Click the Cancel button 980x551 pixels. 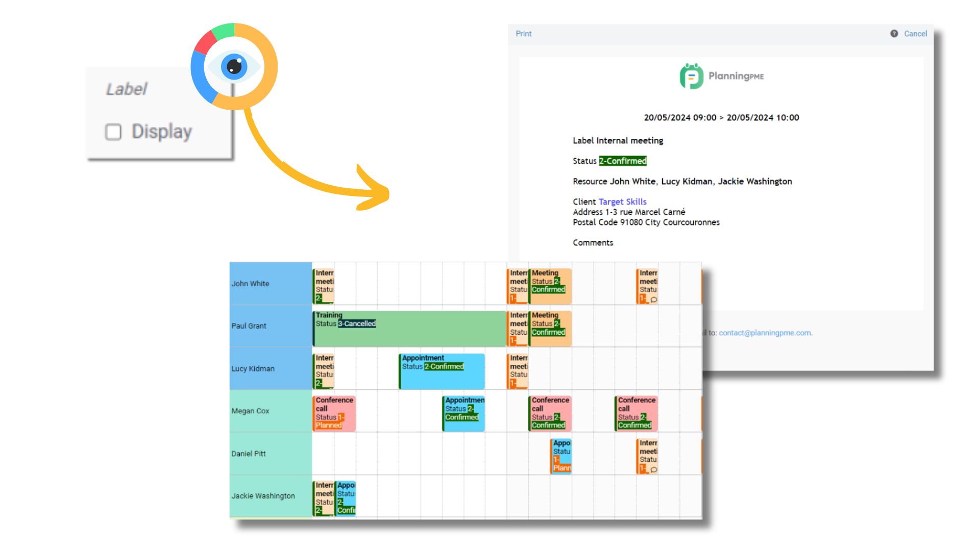[915, 34]
